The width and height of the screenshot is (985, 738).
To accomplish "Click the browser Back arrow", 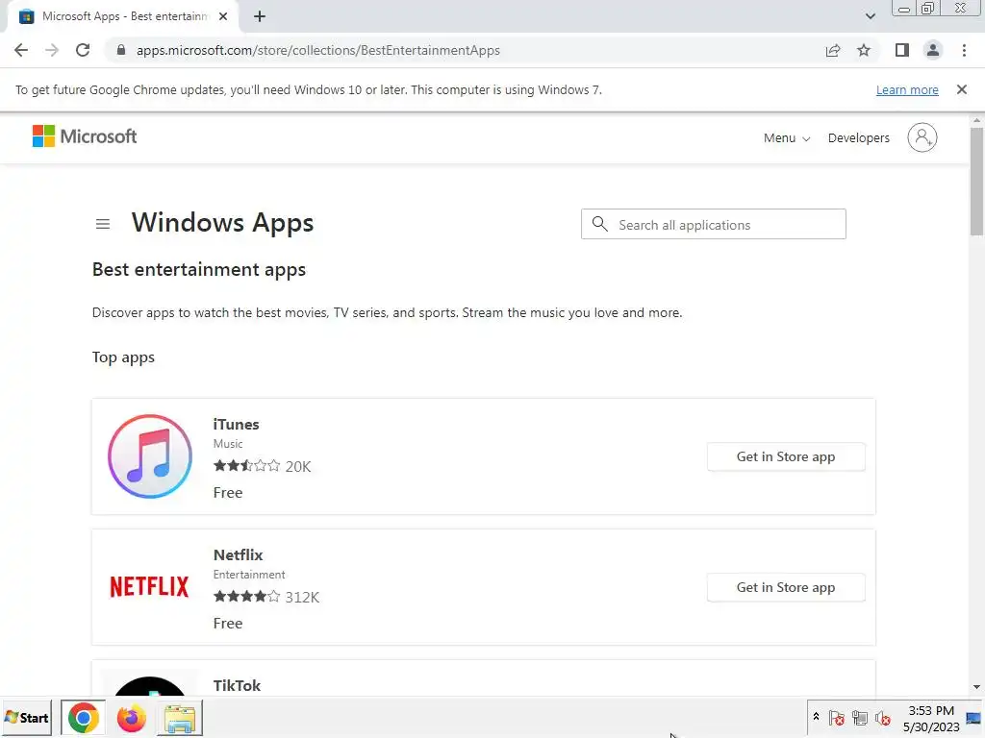I will point(21,50).
